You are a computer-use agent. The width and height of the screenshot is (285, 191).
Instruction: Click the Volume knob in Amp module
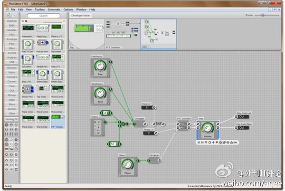pyautogui.click(x=207, y=128)
